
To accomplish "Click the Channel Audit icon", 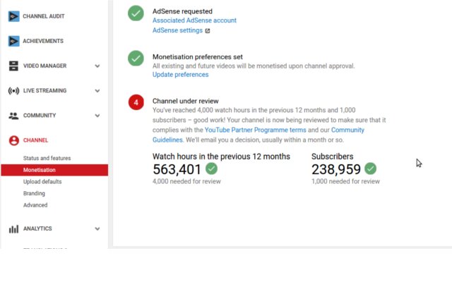I will pyautogui.click(x=13, y=16).
